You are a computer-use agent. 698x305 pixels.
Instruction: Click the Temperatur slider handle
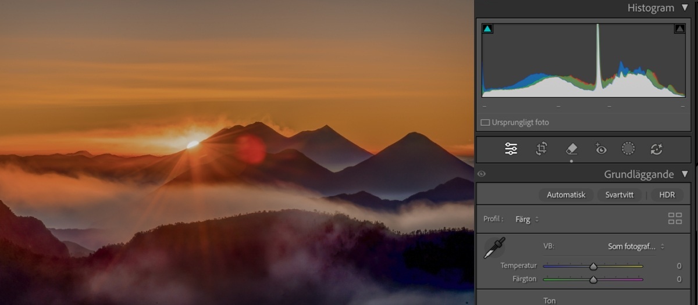[593, 267]
